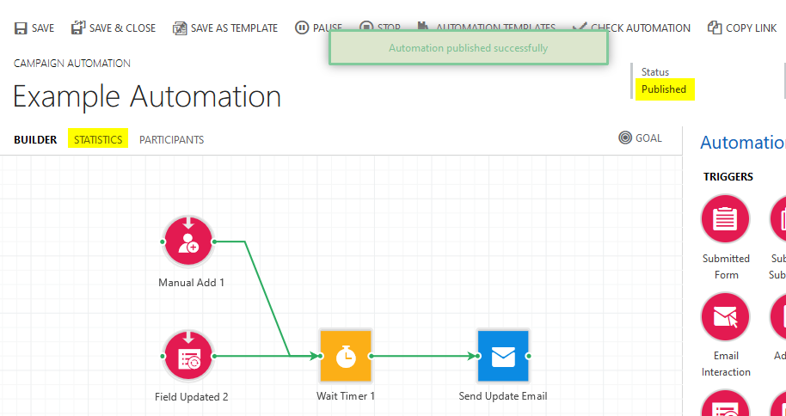Select the Manual Add 1 trigger node

(x=188, y=242)
